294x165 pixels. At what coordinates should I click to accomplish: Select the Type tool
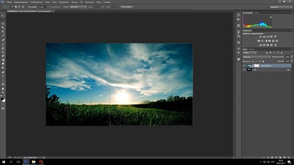tap(3, 77)
